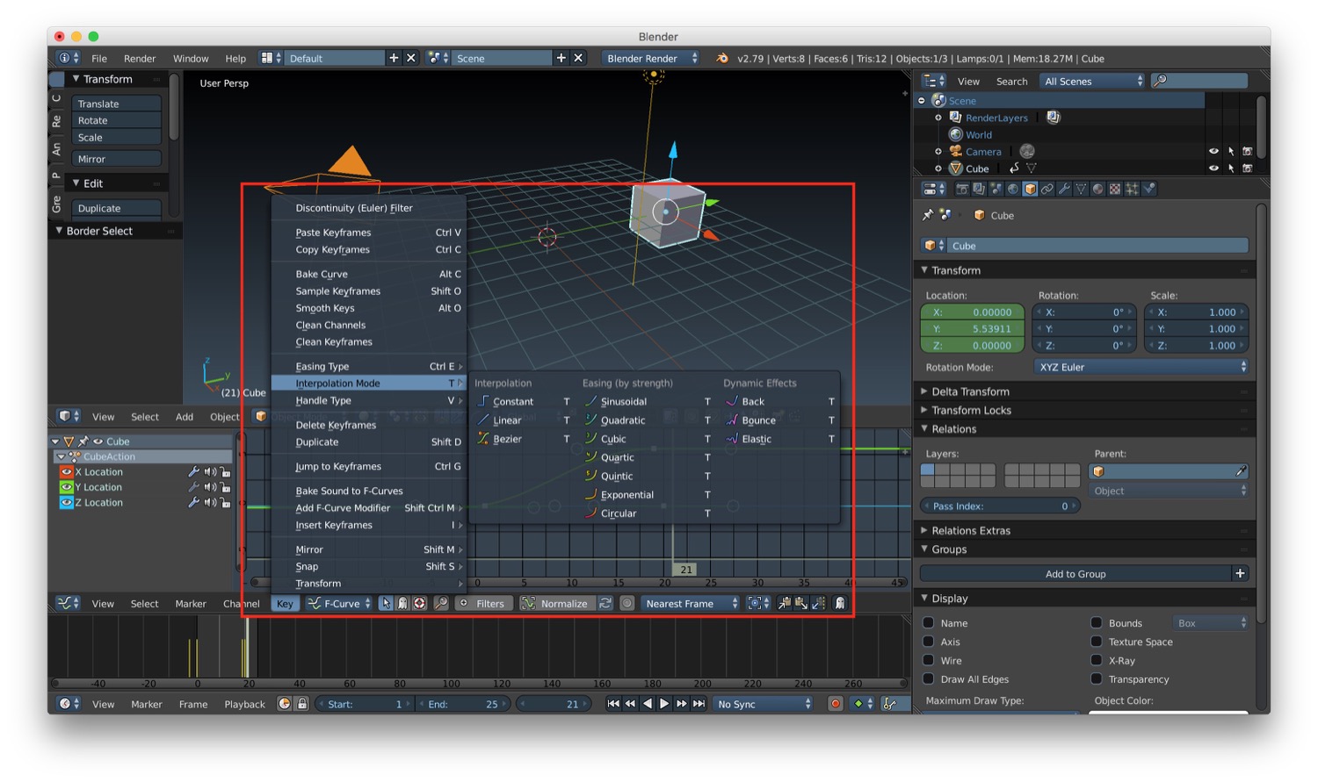Click the Translate button in tool shelf
The width and height of the screenshot is (1318, 782).
point(117,104)
